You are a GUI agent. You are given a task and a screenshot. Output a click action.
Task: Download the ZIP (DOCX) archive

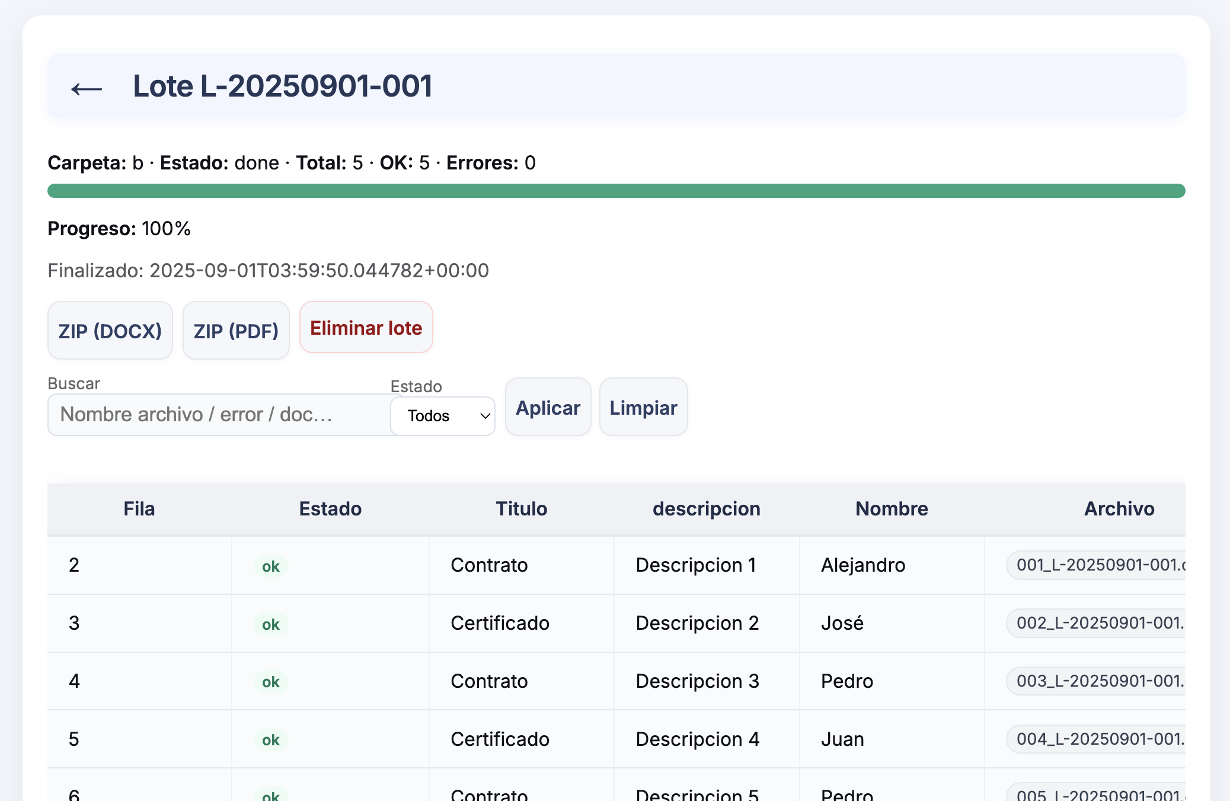pos(110,331)
